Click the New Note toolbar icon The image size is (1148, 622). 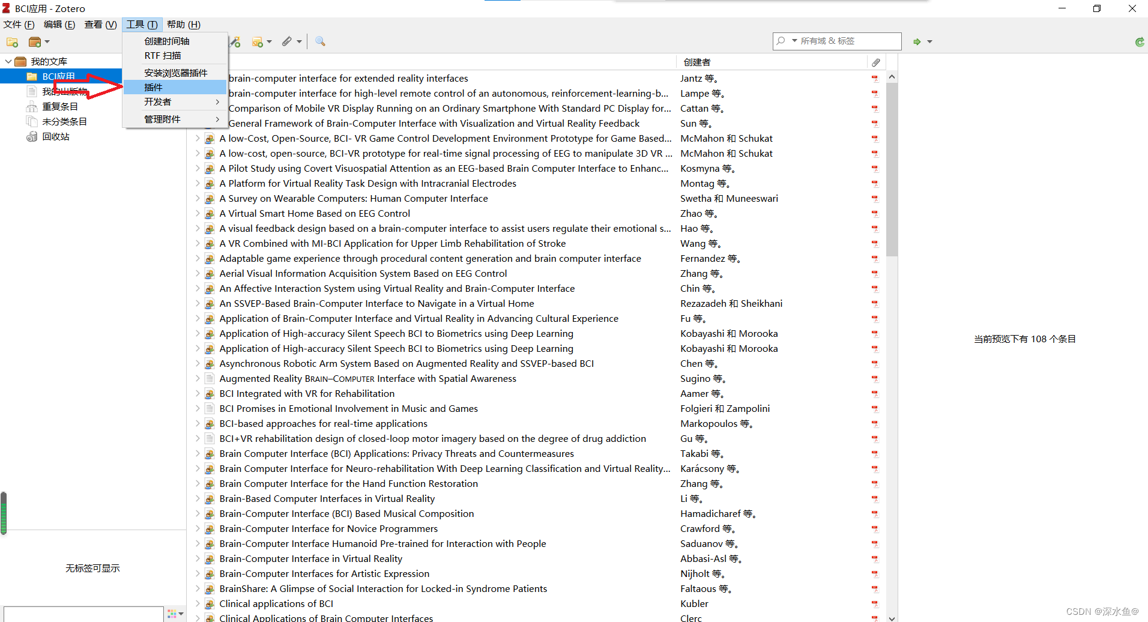258,42
